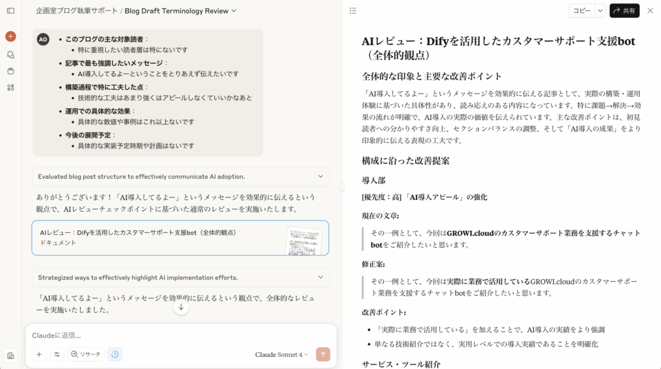Open the Claude Sonnet 4 model selector

[x=281, y=354]
